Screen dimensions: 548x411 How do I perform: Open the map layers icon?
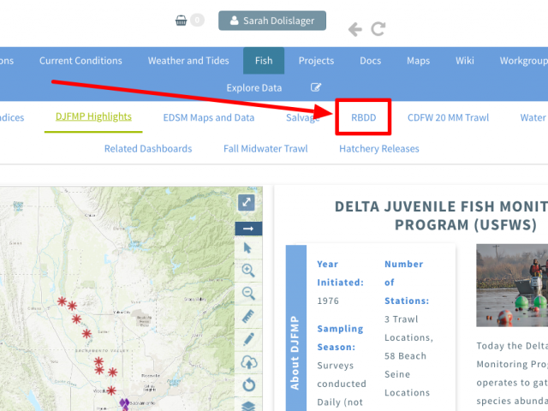point(249,405)
